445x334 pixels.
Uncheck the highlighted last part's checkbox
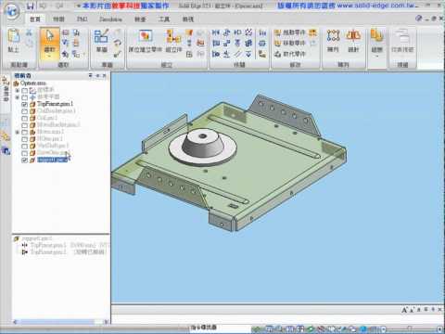[x=25, y=161]
